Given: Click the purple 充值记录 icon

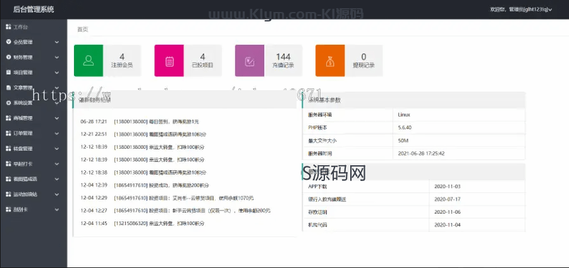Looking at the screenshot, I should [250, 61].
